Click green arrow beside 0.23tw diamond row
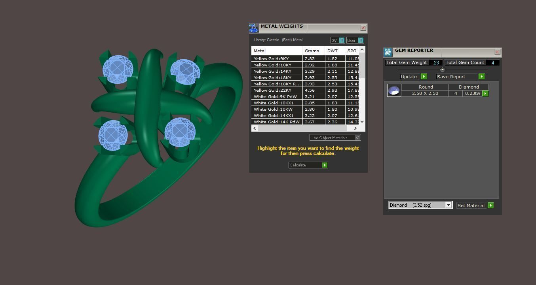Image resolution: width=536 pixels, height=285 pixels. pyautogui.click(x=485, y=94)
